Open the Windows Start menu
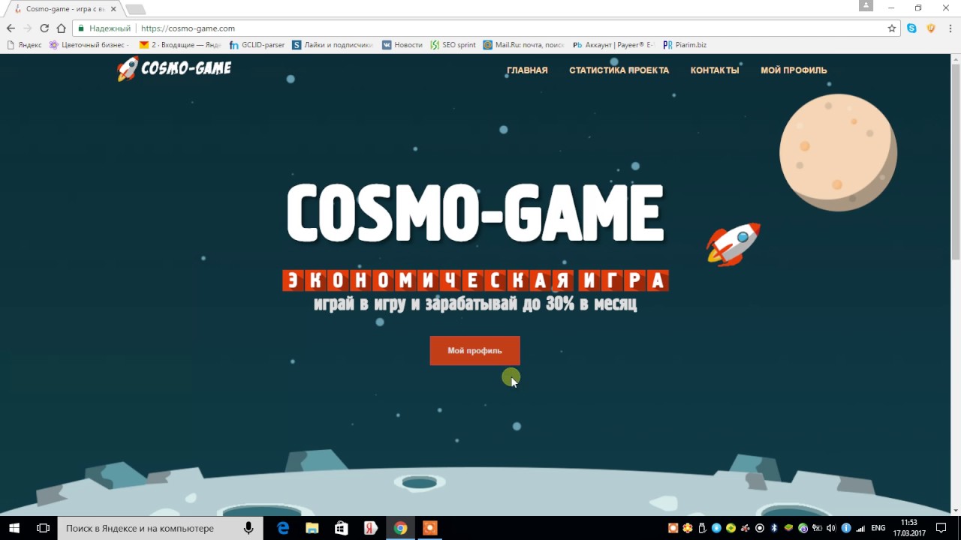The height and width of the screenshot is (540, 961). coord(14,528)
